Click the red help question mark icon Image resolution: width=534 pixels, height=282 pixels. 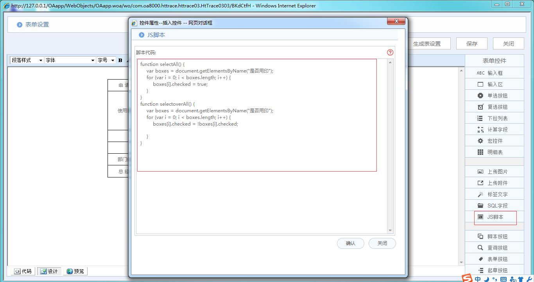tap(390, 52)
